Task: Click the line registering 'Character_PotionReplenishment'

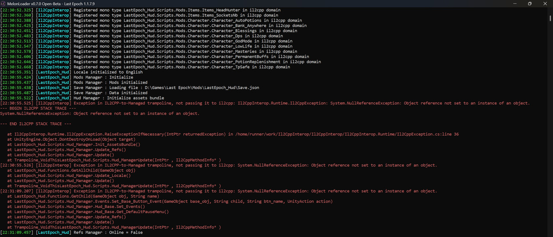Action: pos(161,62)
